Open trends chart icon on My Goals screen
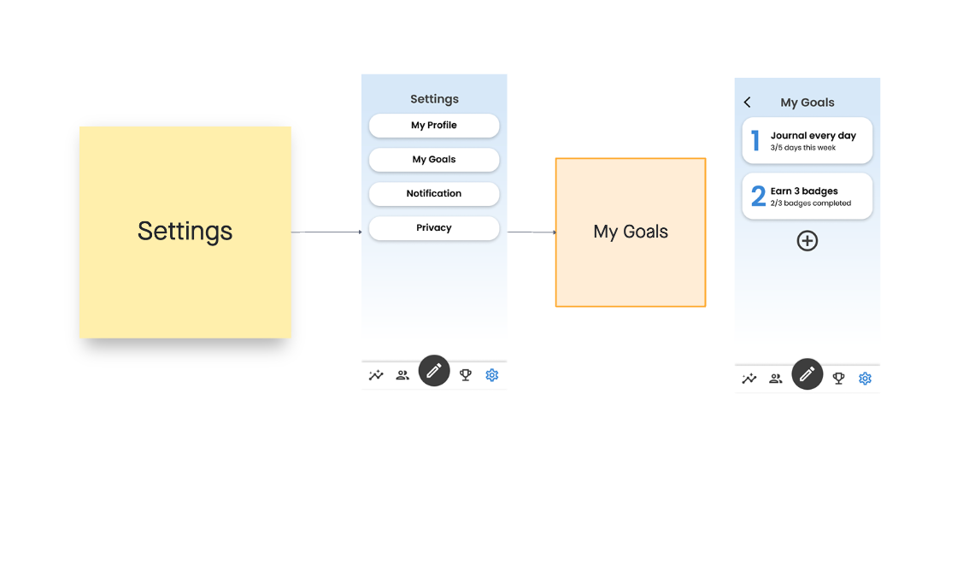969x588 pixels. tap(749, 379)
